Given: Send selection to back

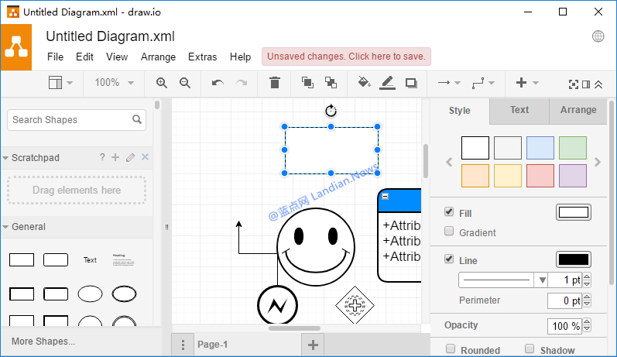Looking at the screenshot, I should point(331,83).
